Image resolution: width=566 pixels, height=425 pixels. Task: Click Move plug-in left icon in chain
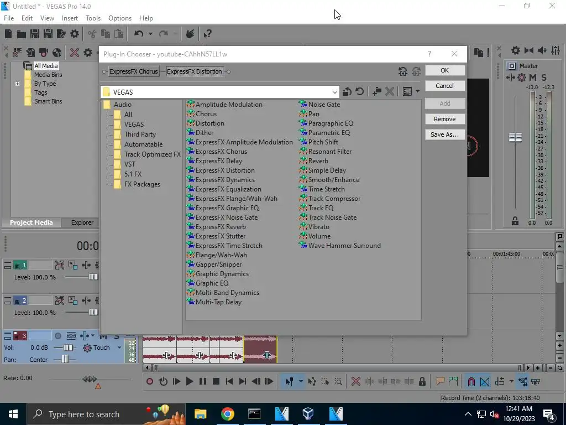pyautogui.click(x=403, y=71)
